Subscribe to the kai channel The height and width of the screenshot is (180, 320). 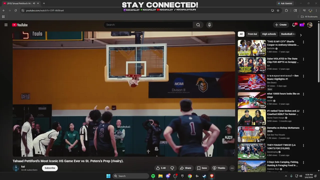pos(50,168)
